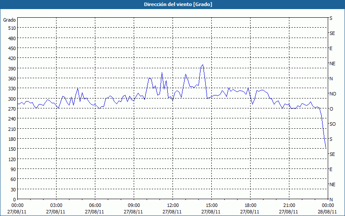The height and width of the screenshot is (216, 345).
Task: Click the 0 degree axis label
Action: (x=15, y=200)
